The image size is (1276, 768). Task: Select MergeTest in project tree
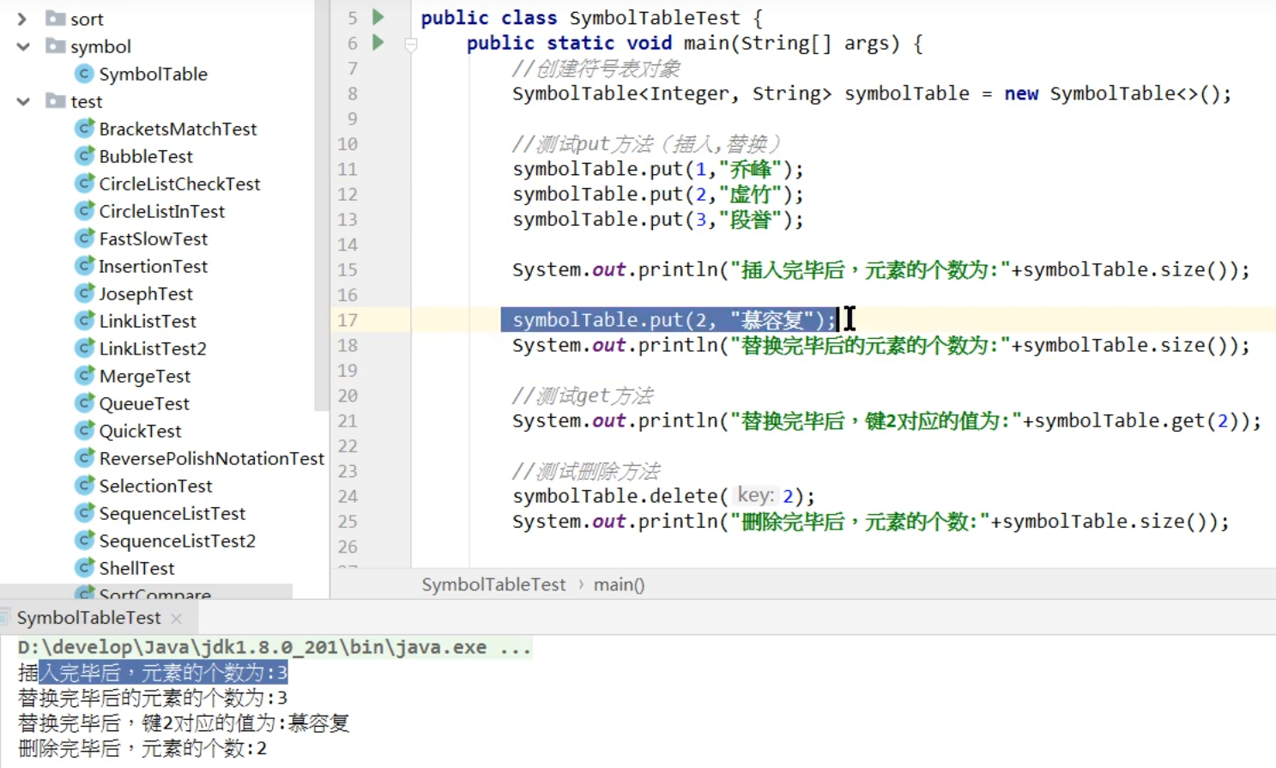(x=144, y=376)
